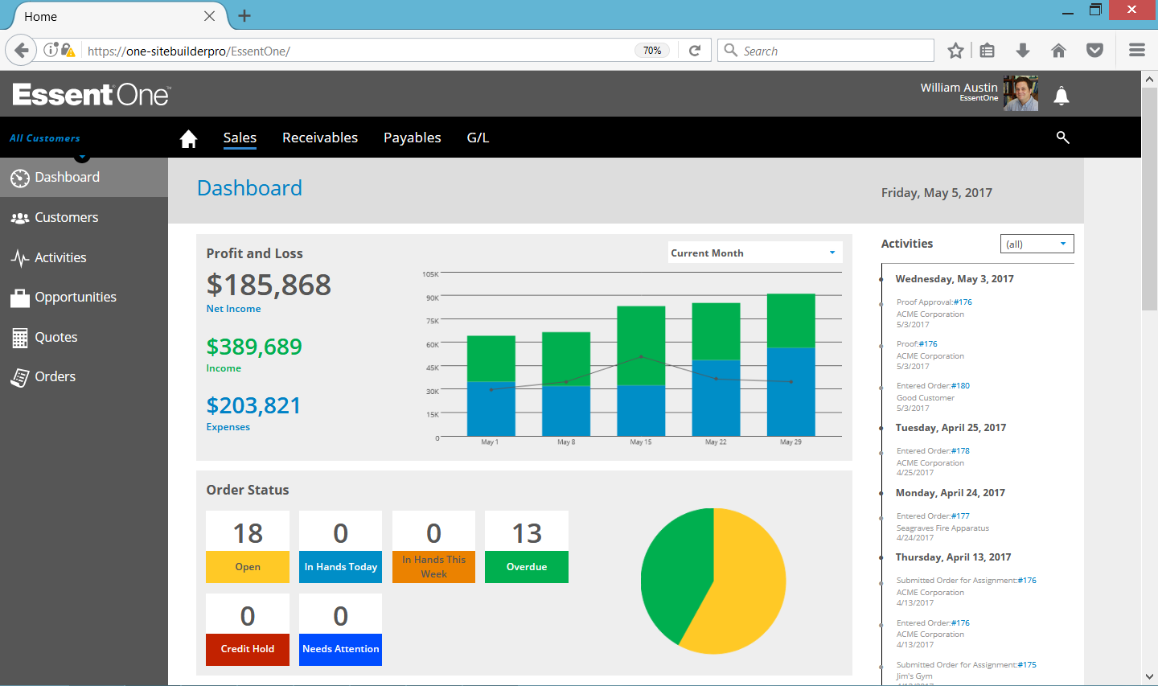Screen dimensions: 1158x686
Task: Switch to the Receivables tab
Action: click(320, 138)
